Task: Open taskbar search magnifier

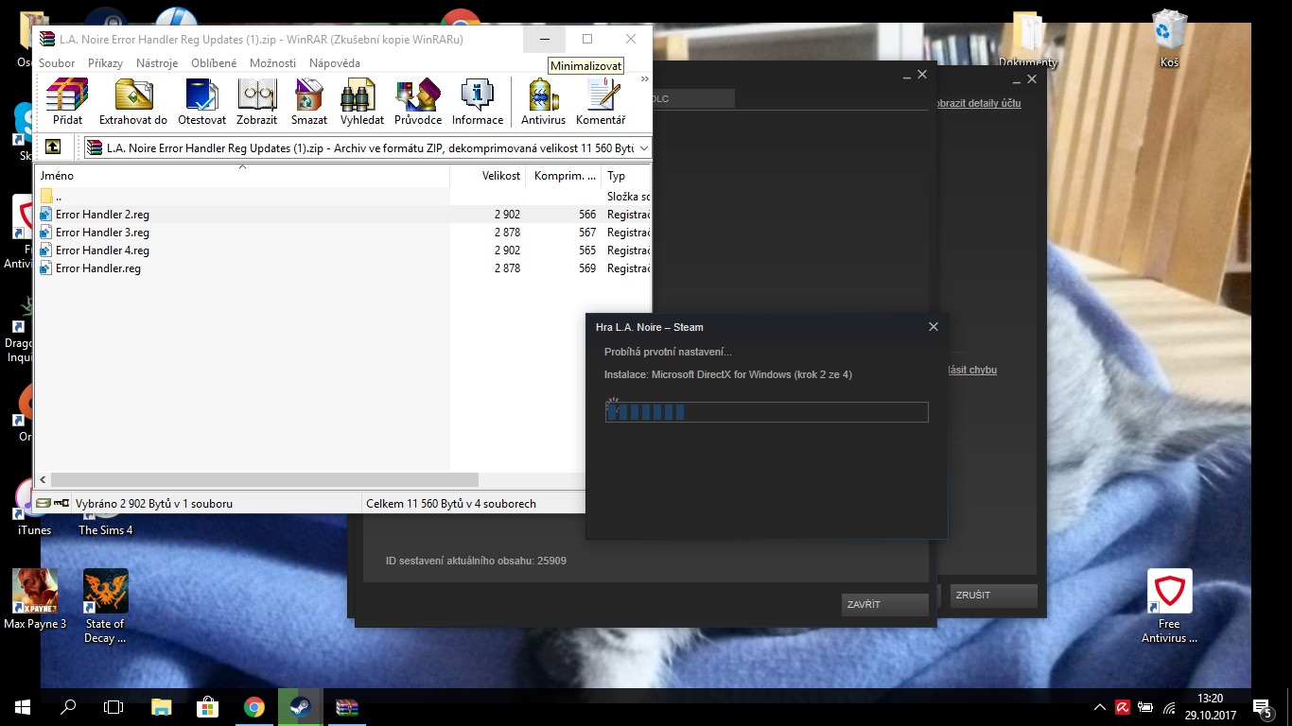Action: pyautogui.click(x=68, y=706)
